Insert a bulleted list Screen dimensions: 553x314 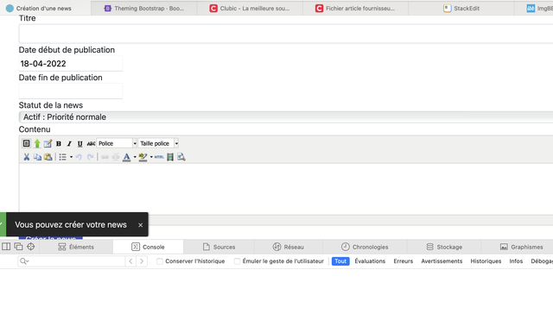62,157
